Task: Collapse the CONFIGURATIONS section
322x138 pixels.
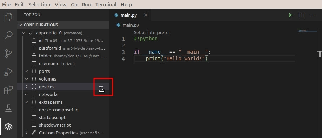Action: point(20,25)
